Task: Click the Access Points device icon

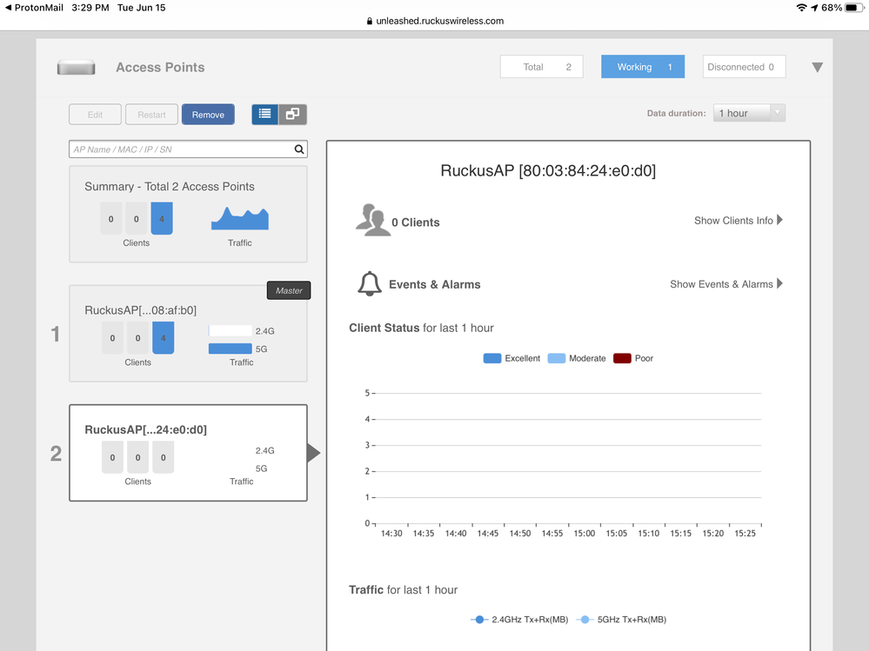Action: point(76,68)
